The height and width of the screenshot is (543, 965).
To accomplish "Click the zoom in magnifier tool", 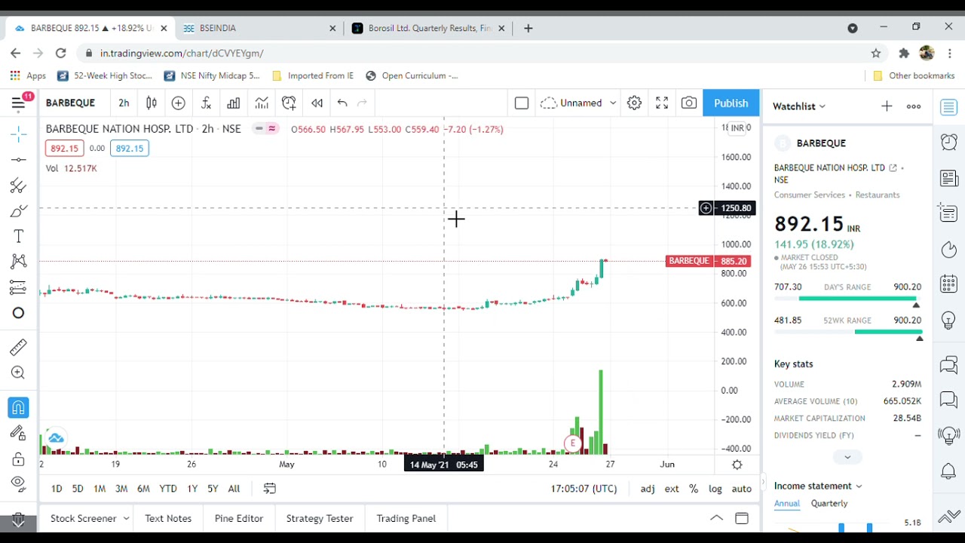I will 19,373.
